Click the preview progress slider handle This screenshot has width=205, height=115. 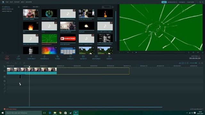[136, 52]
